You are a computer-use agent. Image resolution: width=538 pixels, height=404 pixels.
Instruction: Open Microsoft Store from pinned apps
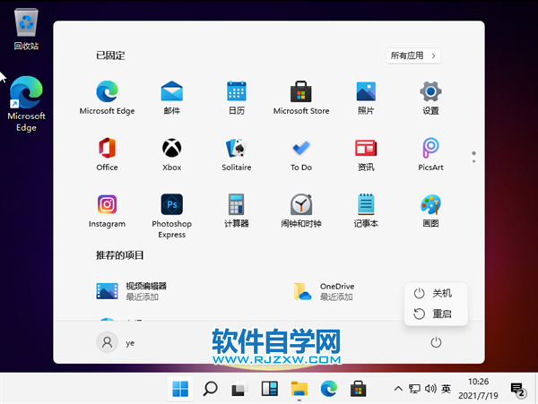[301, 95]
